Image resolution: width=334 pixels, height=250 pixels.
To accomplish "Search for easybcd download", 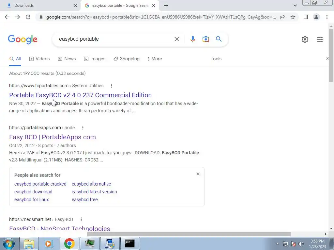I will coord(33,192).
